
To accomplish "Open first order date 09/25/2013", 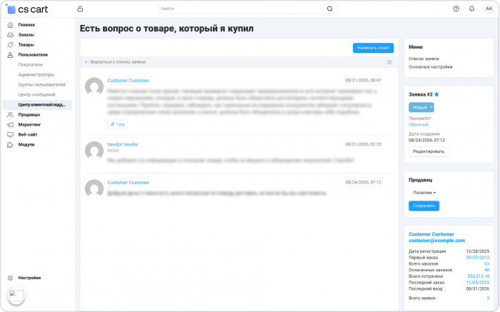I will coord(478,258).
